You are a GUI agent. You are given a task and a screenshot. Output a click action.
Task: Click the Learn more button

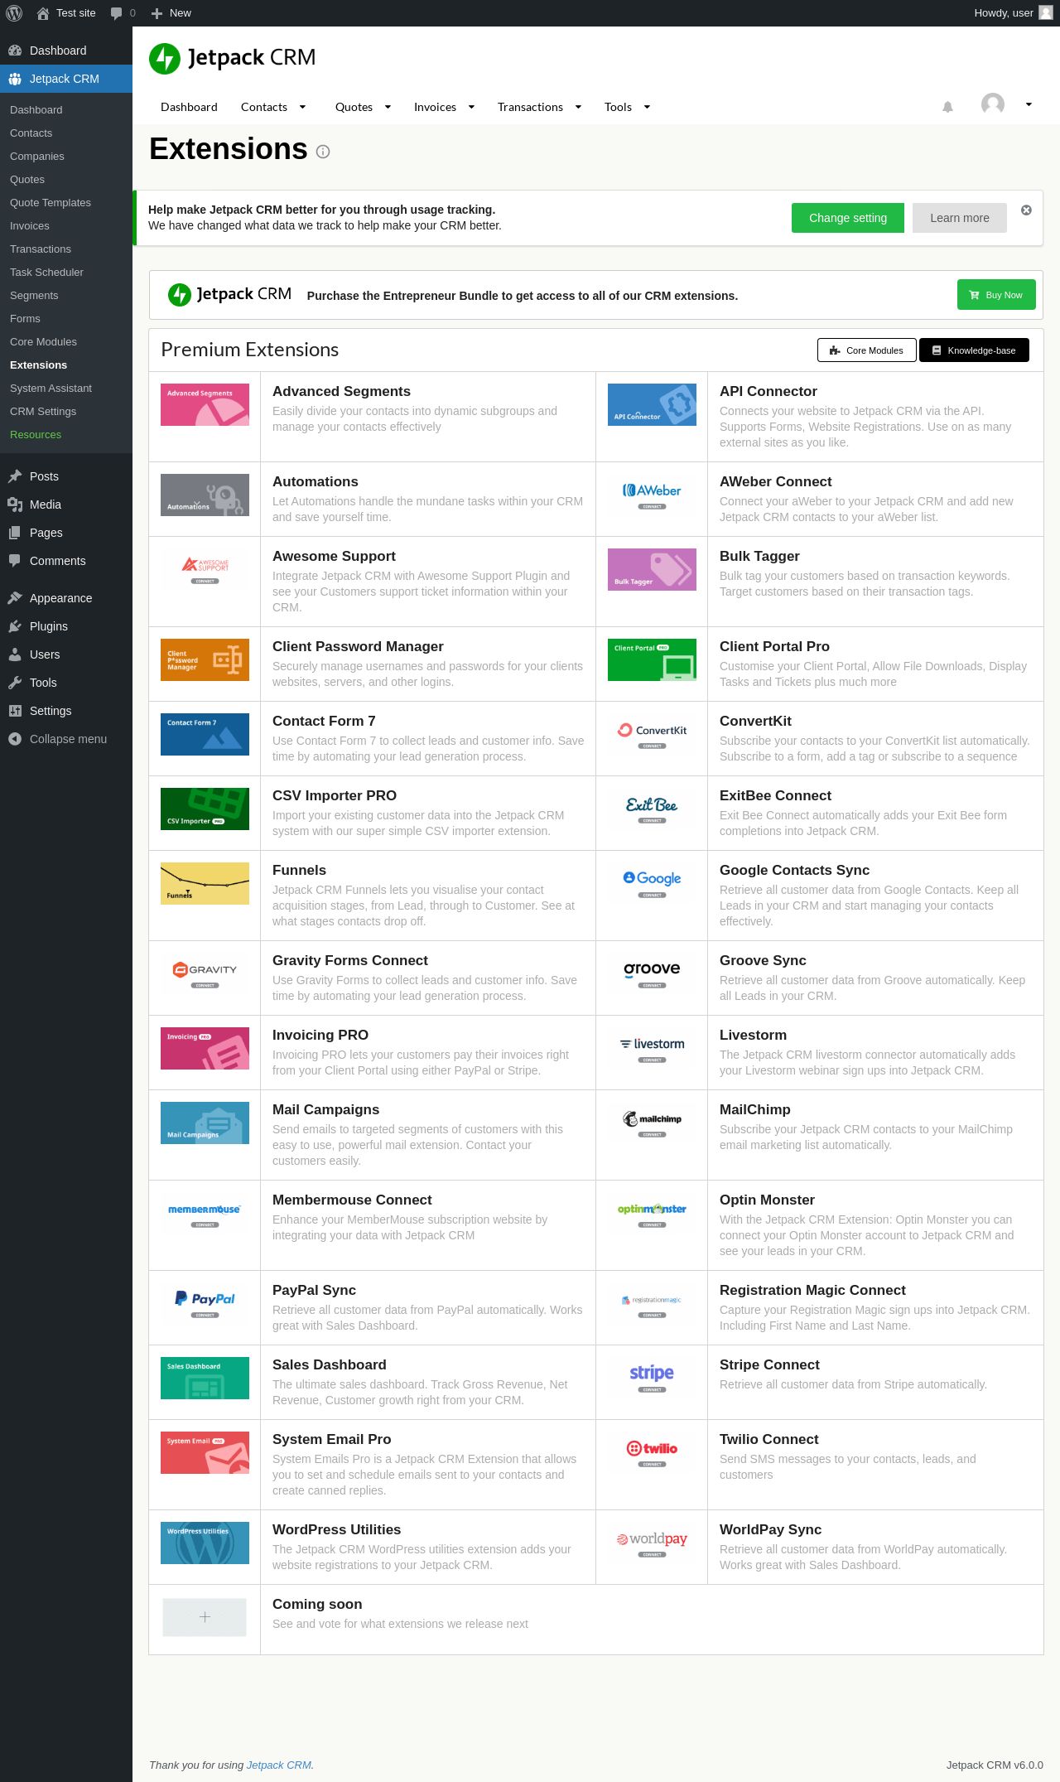tap(960, 218)
